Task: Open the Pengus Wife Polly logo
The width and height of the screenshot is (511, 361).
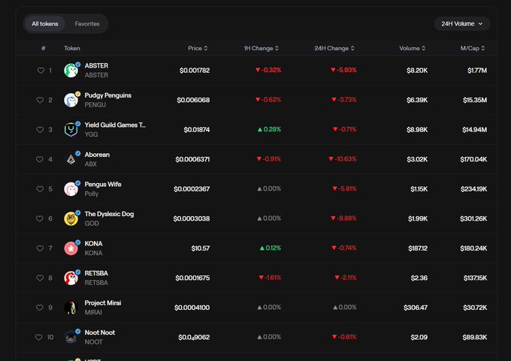Action: point(71,189)
